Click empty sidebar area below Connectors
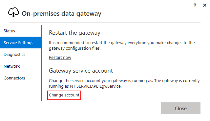210x121 pixels. click(21, 92)
